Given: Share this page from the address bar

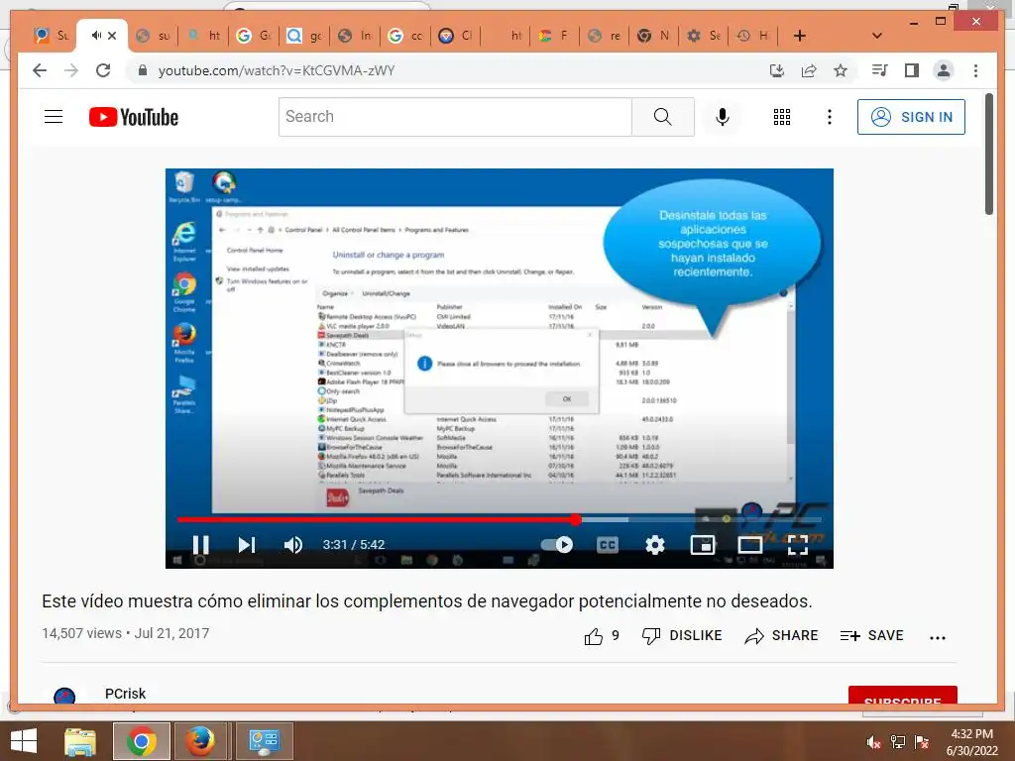Looking at the screenshot, I should pyautogui.click(x=809, y=70).
